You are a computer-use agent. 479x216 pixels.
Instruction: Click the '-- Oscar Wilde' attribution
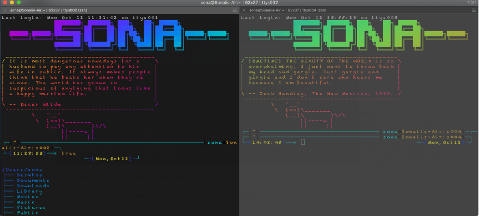[35, 105]
